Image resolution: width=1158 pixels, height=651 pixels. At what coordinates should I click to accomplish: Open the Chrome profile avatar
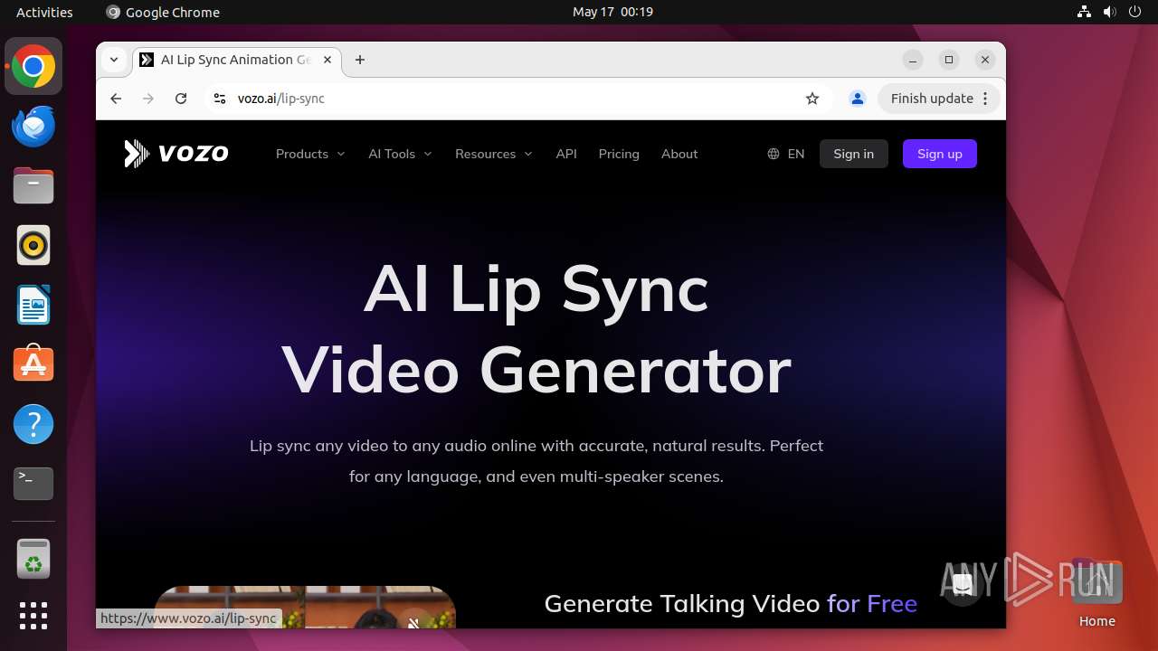click(858, 99)
